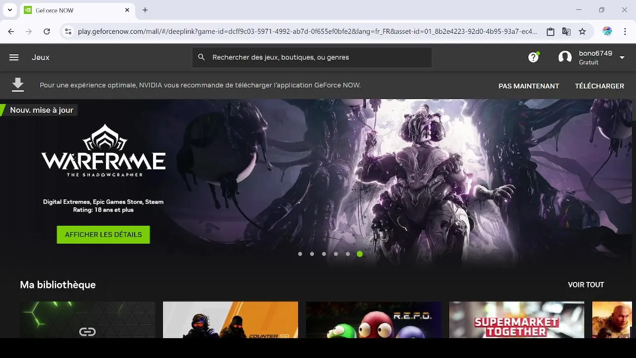
Task: Select second carousel dot
Action: point(312,254)
